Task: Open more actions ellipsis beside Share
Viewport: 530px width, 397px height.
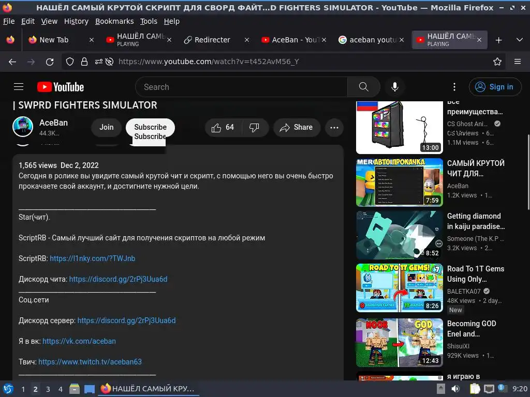Action: (334, 128)
